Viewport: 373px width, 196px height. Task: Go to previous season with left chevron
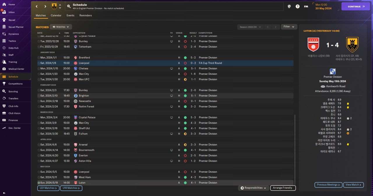[x=268, y=27]
